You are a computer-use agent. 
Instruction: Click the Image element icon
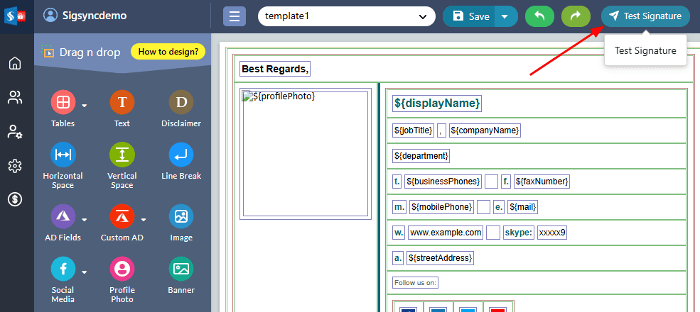click(x=181, y=216)
